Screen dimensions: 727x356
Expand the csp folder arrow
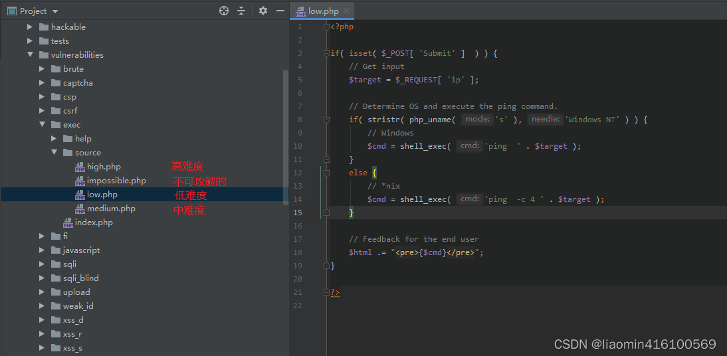[x=42, y=97]
